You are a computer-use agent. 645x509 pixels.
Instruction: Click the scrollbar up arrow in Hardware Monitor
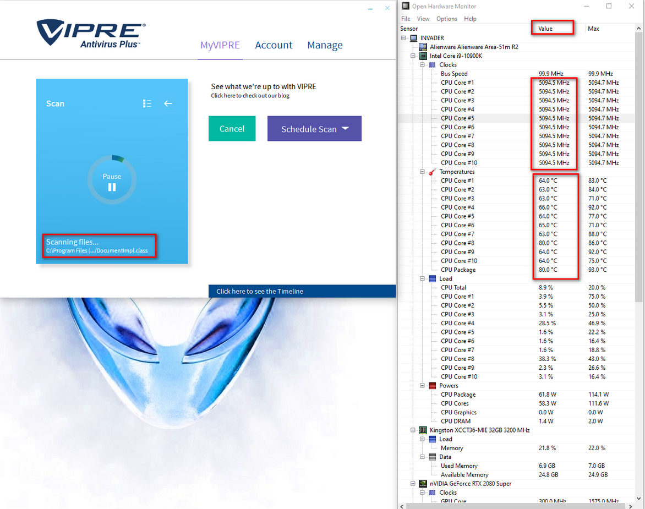click(x=639, y=29)
